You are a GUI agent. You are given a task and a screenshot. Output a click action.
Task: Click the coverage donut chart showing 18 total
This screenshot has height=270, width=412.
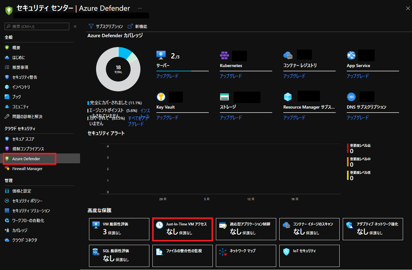tap(118, 69)
